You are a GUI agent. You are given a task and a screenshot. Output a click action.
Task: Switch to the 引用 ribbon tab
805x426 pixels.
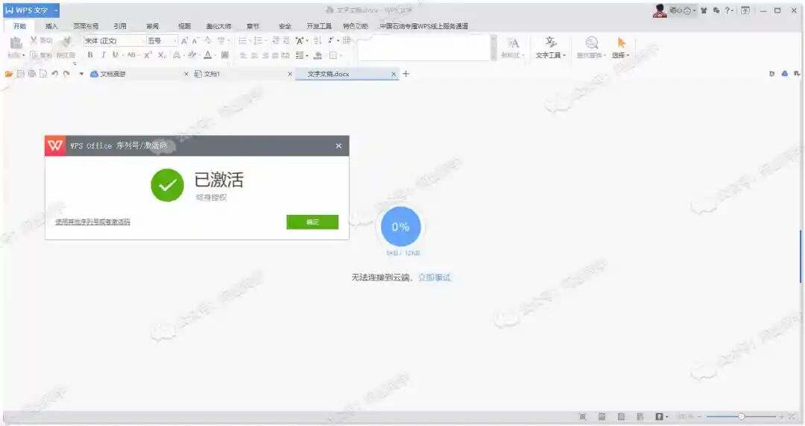click(x=119, y=26)
